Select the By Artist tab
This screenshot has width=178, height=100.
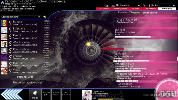(135, 9)
